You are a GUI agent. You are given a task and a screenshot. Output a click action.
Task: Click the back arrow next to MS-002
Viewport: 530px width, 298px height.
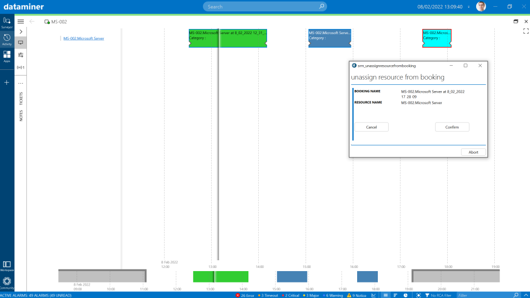[x=32, y=22]
